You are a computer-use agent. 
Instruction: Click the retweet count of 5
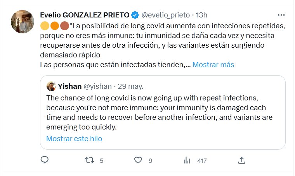click(101, 160)
